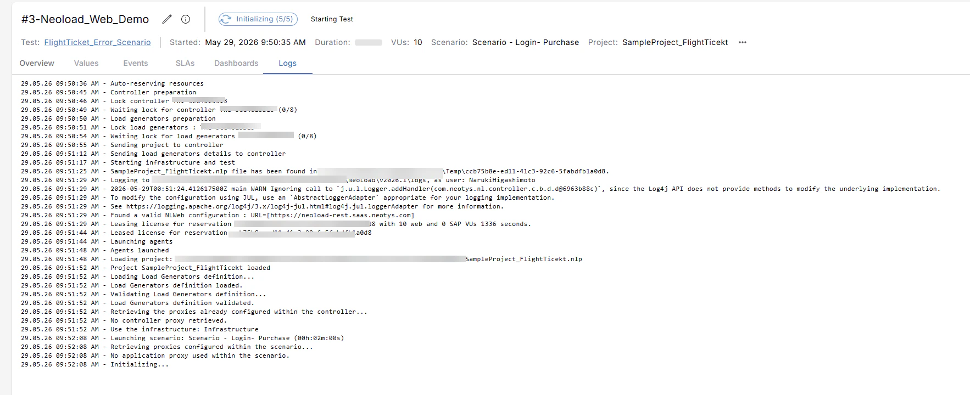Select Use the infrastructure: Infrastructure line

coord(140,329)
